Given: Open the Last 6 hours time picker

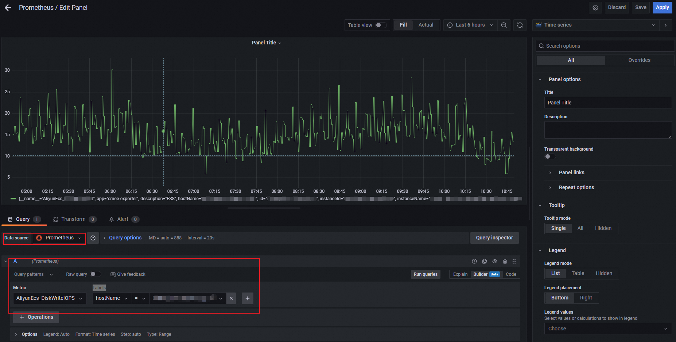Looking at the screenshot, I should point(470,25).
